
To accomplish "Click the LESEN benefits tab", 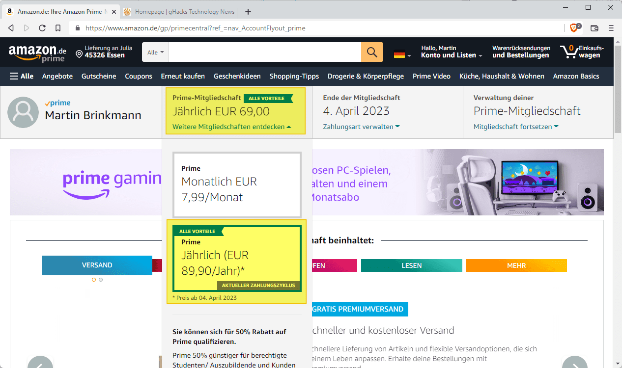I will (x=411, y=265).
